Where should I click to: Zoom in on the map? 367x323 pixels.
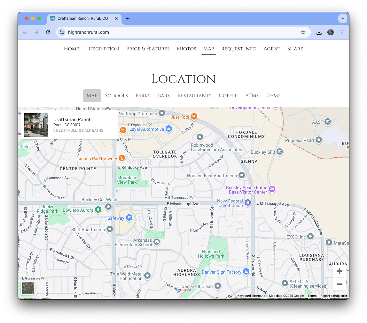coord(340,271)
